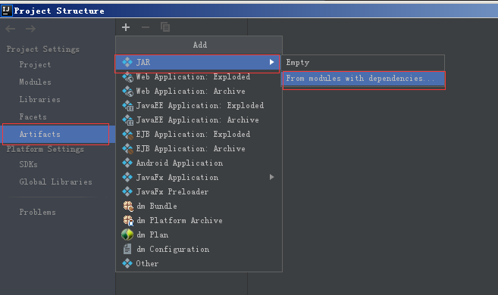The image size is (498, 295).
Task: Choose Web Application: Exploded entry
Action: pos(199,76)
